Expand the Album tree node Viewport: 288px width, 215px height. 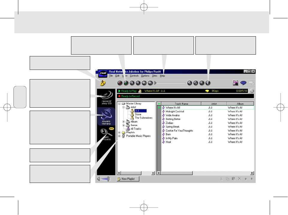pyautogui.click(x=123, y=122)
